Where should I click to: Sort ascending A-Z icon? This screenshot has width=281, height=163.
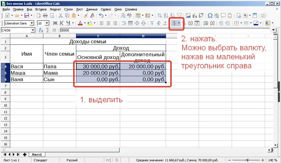166,16
